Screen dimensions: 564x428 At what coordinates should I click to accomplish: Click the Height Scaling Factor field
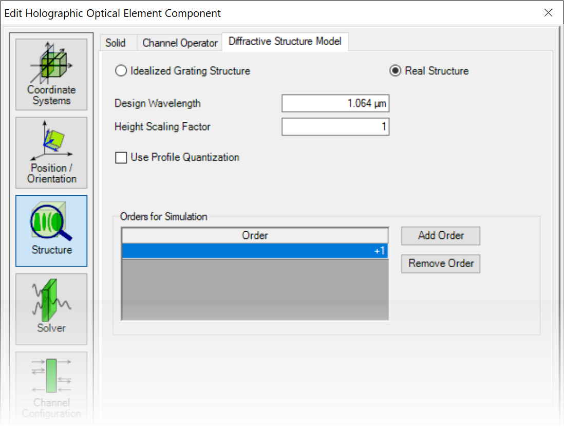(335, 126)
